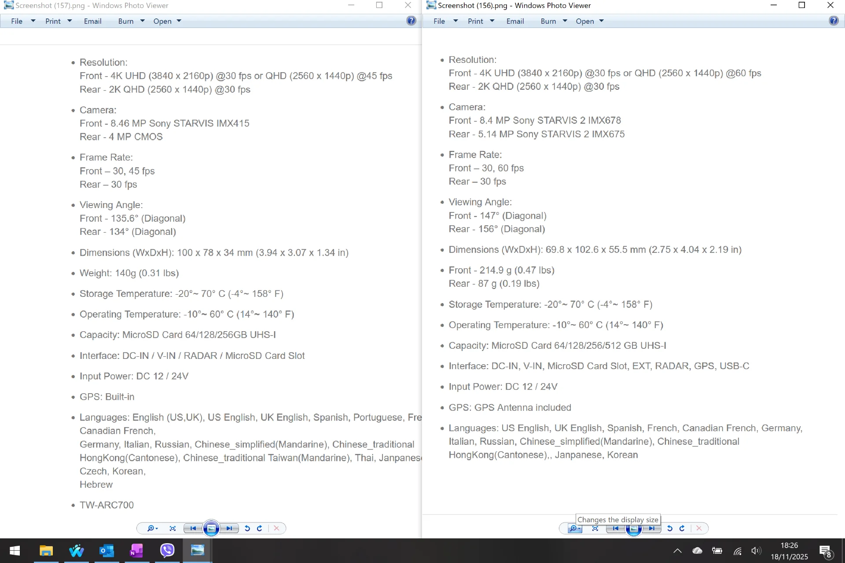Play slide show in Screenshot (156) window
The height and width of the screenshot is (563, 845).
pyautogui.click(x=634, y=529)
